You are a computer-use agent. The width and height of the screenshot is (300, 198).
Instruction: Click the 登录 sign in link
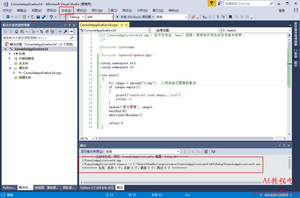pyautogui.click(x=282, y=10)
